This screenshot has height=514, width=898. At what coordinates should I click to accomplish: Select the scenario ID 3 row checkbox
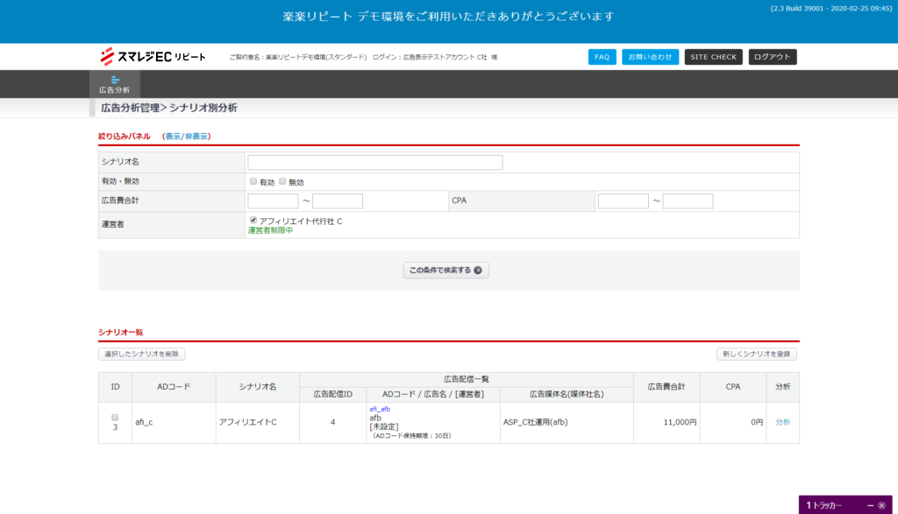tap(115, 418)
